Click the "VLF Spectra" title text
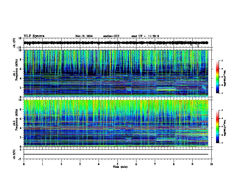Image resolution: width=238 pixels, height=184 pixels. (x=34, y=36)
